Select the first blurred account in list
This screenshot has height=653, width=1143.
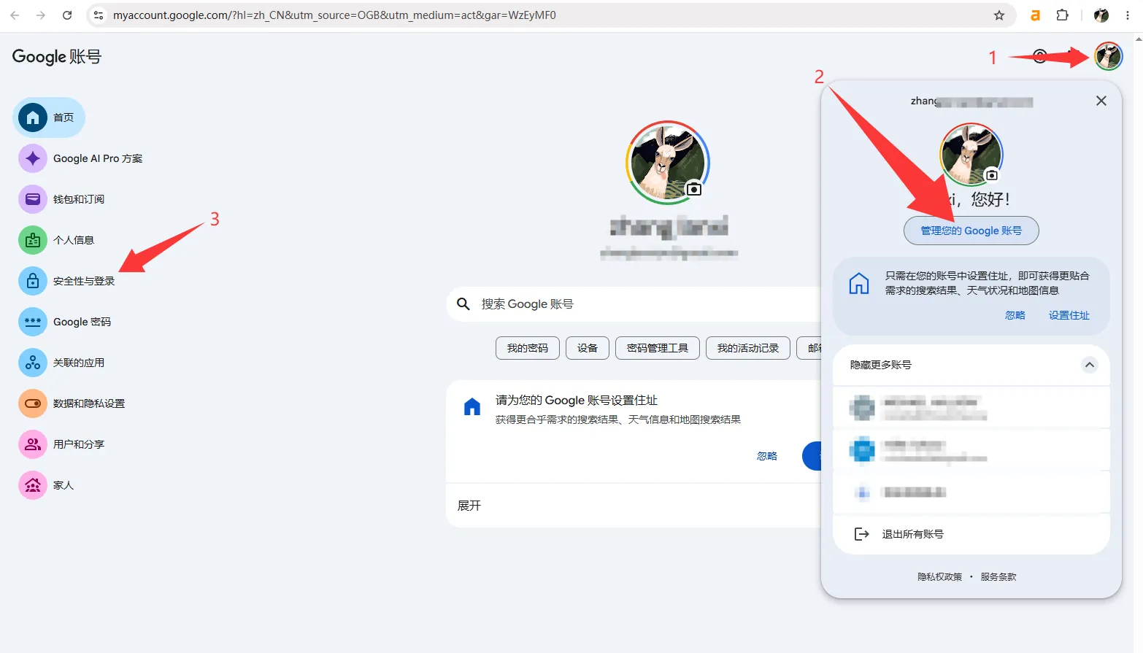(971, 407)
